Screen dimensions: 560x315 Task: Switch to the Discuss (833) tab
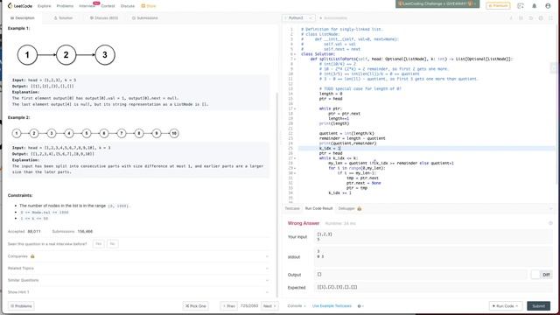[x=104, y=17]
